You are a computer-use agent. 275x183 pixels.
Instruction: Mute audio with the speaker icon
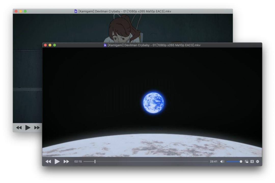click(x=222, y=161)
